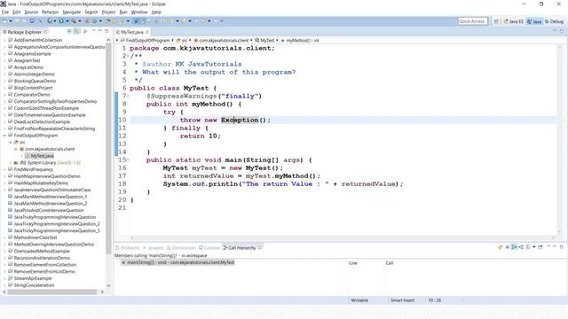This screenshot has height=319, width=568.
Task: Click Package Explorer scroll down arrow
Action: (x=108, y=285)
